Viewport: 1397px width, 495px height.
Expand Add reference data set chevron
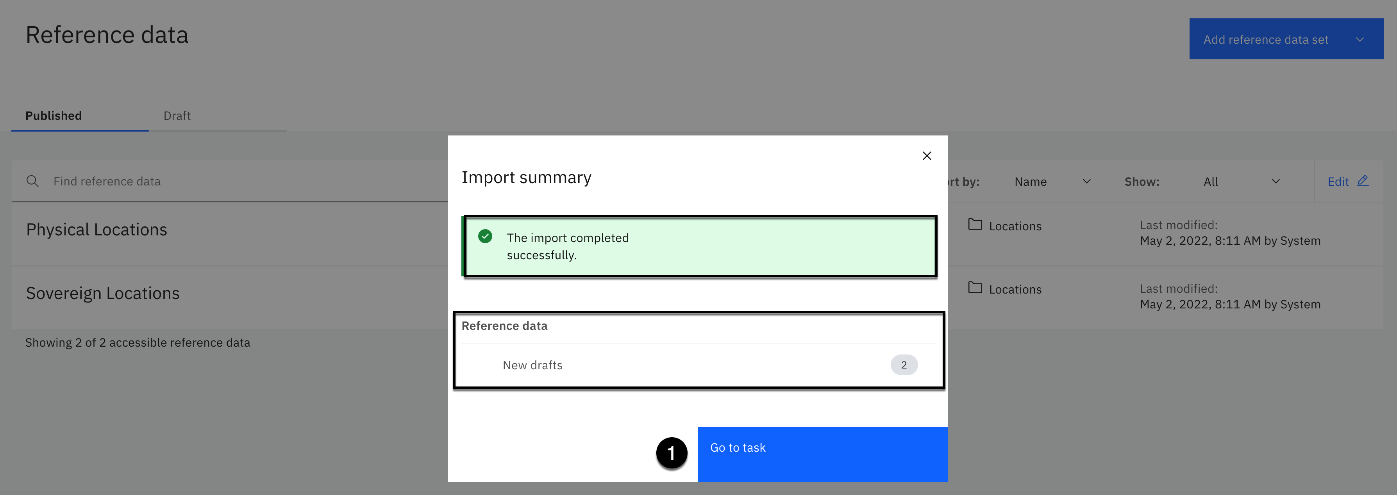coord(1359,39)
